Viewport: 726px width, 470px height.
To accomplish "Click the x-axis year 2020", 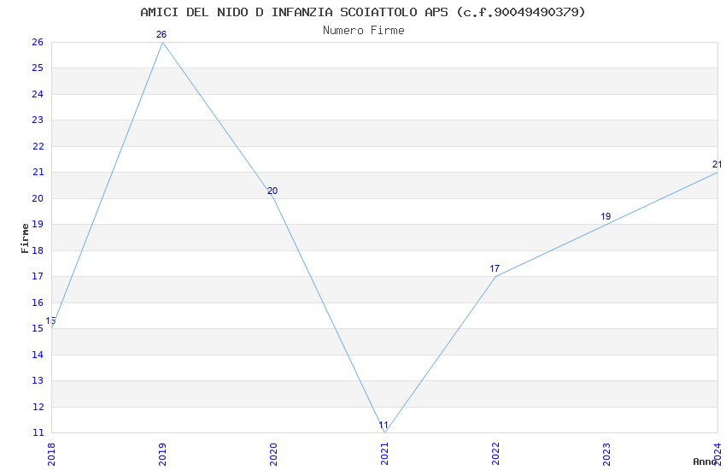I will 273,455.
